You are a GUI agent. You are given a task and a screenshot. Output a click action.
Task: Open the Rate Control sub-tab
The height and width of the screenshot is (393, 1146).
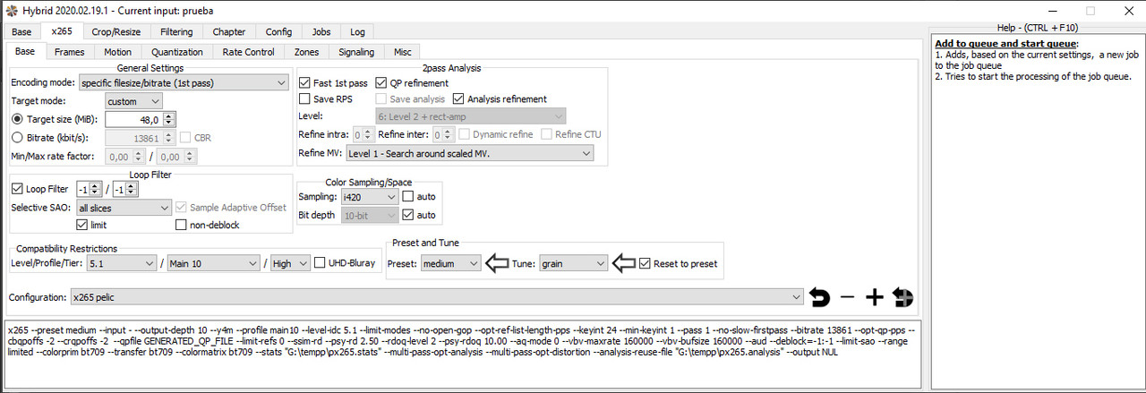249,52
